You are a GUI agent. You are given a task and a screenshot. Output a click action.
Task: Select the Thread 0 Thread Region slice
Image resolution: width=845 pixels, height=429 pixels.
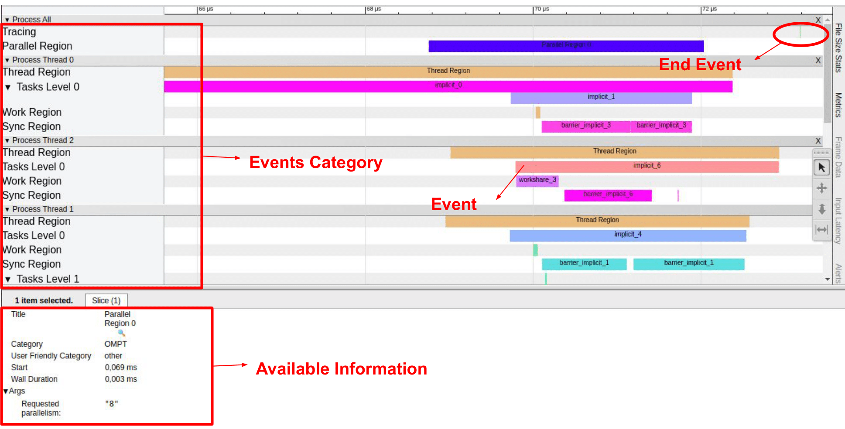coord(448,72)
